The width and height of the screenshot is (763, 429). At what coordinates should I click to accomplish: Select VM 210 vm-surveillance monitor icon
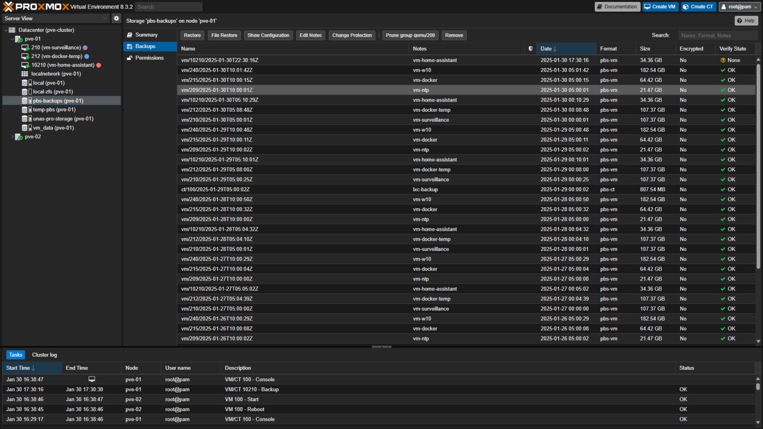pyautogui.click(x=25, y=48)
